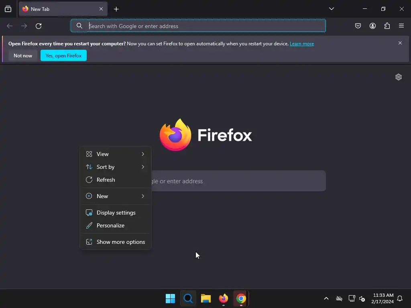Open the Windows Start menu
Image resolution: width=411 pixels, height=308 pixels.
pos(170,298)
